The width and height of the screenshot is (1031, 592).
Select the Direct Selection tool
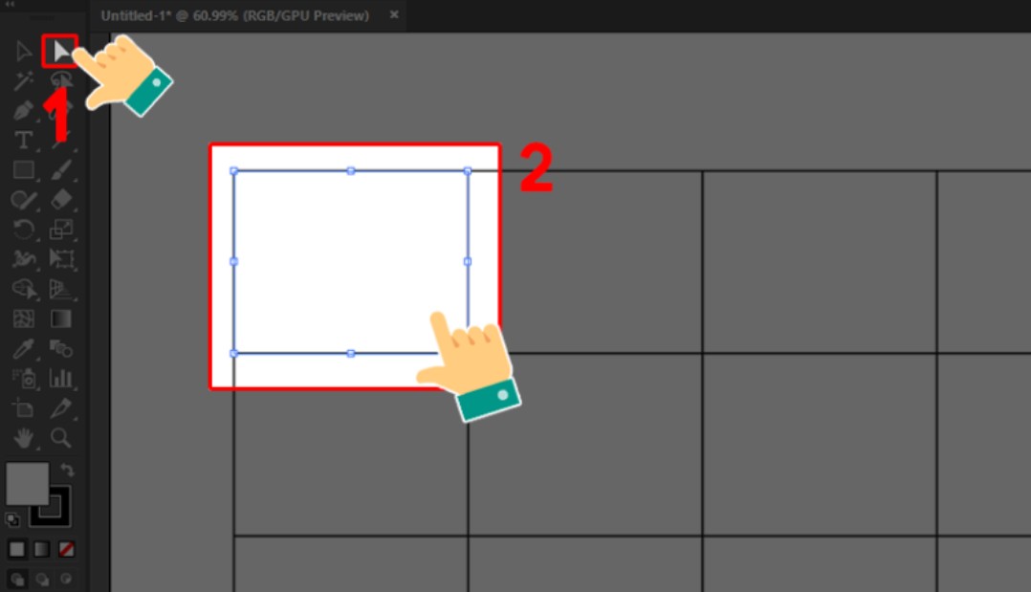point(24,52)
